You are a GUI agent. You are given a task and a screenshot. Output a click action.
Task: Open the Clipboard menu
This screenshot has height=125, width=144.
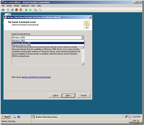pos(25,6)
